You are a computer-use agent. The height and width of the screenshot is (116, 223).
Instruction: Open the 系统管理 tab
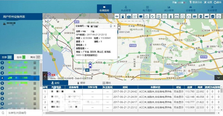click(212, 9)
